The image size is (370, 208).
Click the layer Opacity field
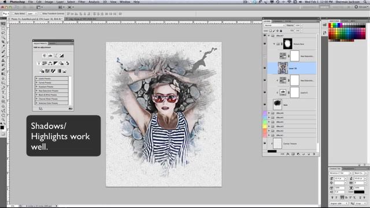(297, 25)
